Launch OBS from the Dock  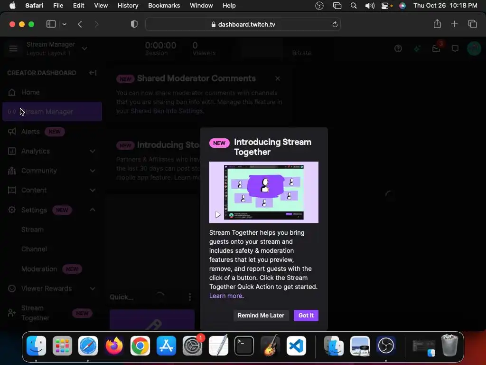tap(385, 346)
